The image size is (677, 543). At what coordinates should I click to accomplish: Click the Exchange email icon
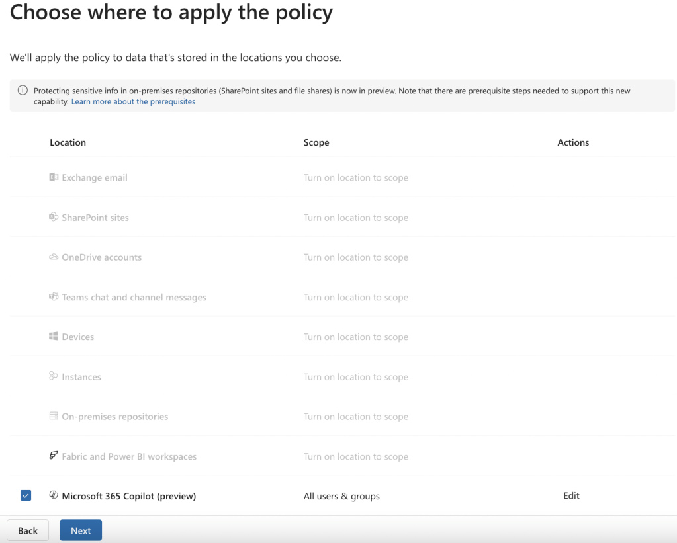(x=54, y=177)
